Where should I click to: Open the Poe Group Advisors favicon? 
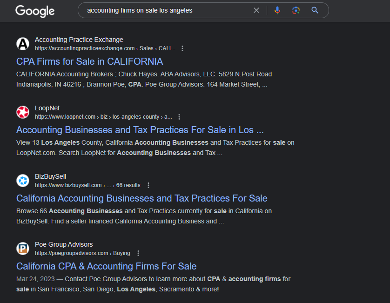click(23, 248)
